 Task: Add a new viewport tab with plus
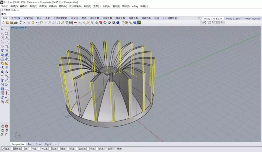coord(56,144)
